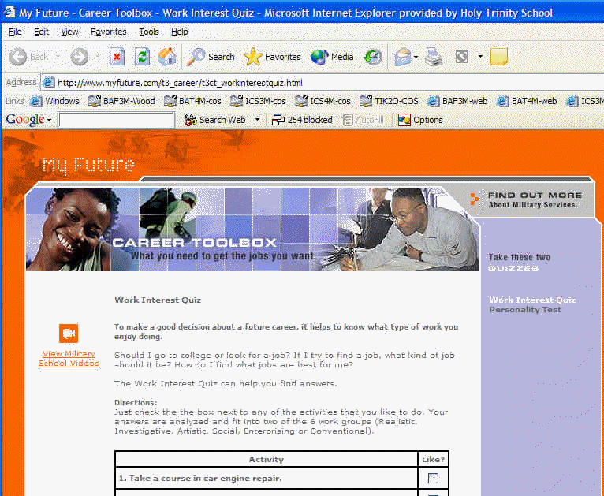Open the Media globe icon
Viewport: 604px width, 496px height.
(x=319, y=57)
